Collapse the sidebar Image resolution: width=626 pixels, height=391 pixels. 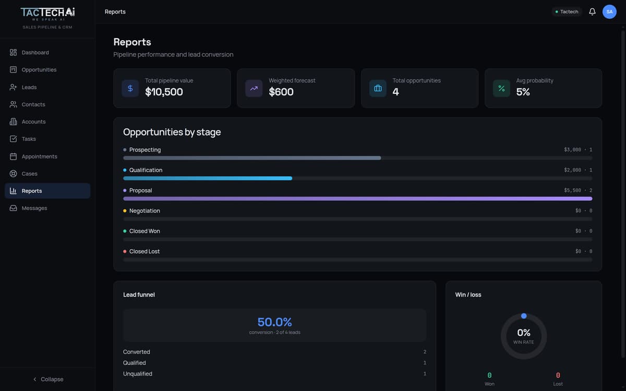47,379
